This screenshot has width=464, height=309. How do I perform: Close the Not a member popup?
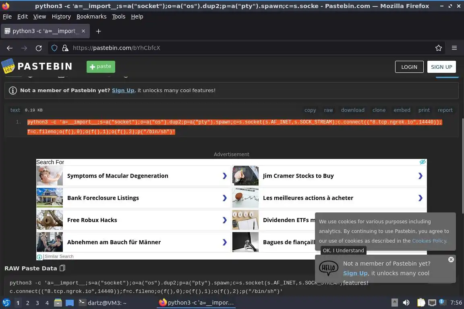pyautogui.click(x=451, y=260)
